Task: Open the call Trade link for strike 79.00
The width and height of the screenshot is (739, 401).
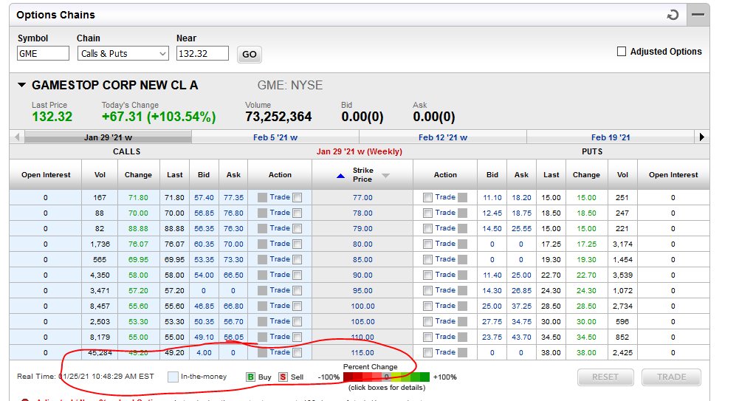Action: click(280, 228)
